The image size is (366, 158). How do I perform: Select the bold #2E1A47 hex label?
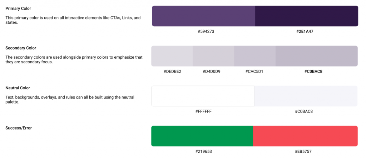(305, 31)
